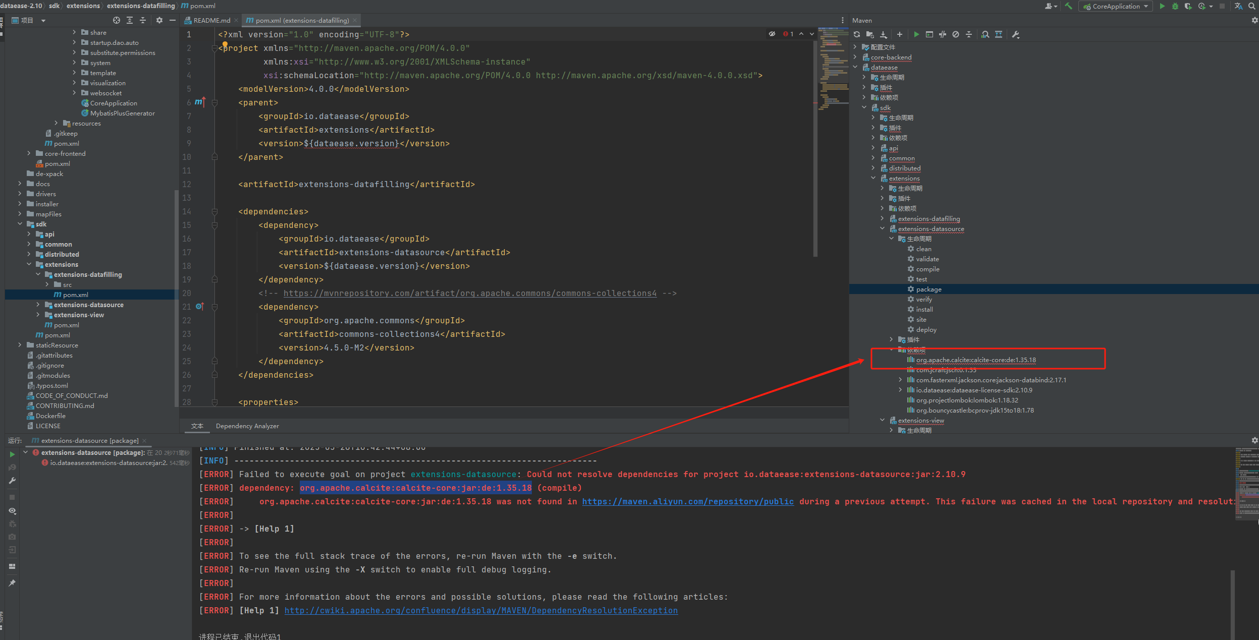Run Maven build green arrow in Maven toolbar
Viewport: 1259px width, 640px height.
(x=916, y=34)
